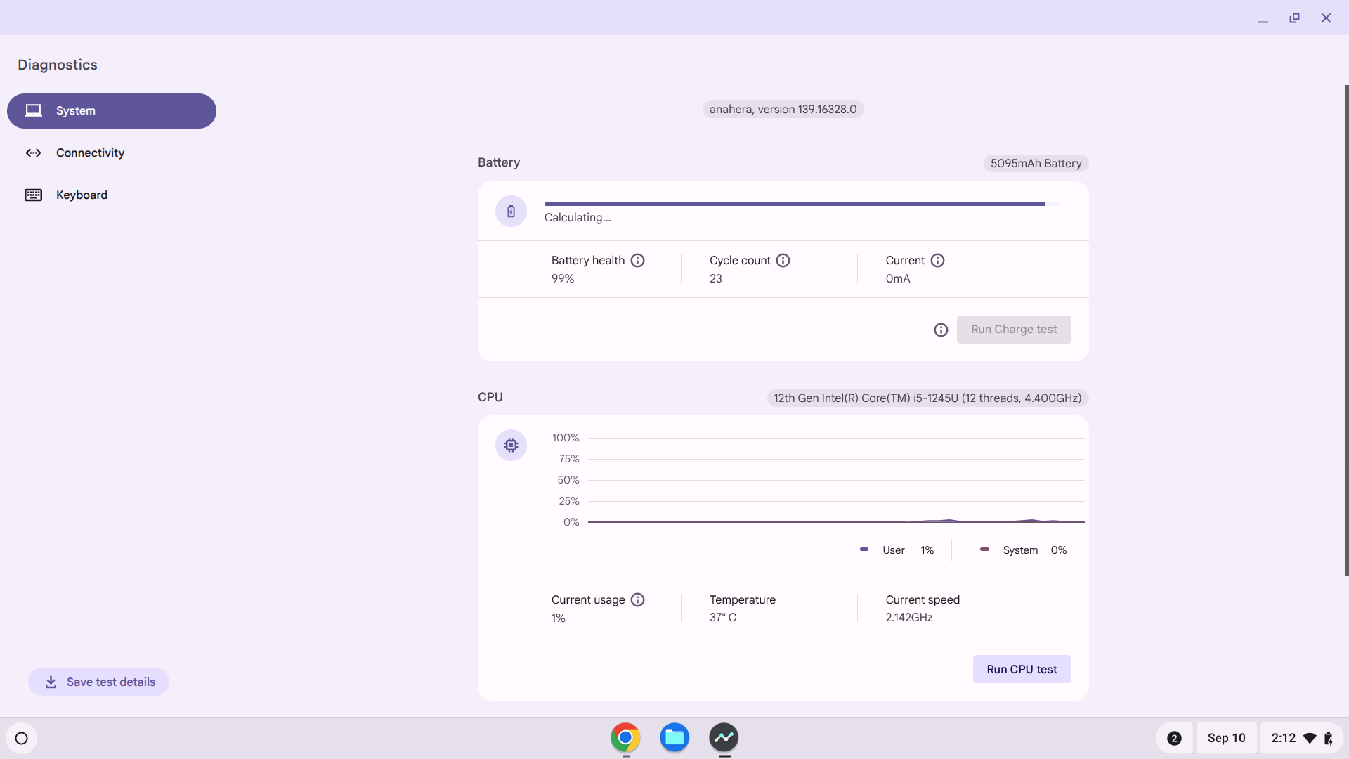Click the Calculating... status text

[x=578, y=218]
